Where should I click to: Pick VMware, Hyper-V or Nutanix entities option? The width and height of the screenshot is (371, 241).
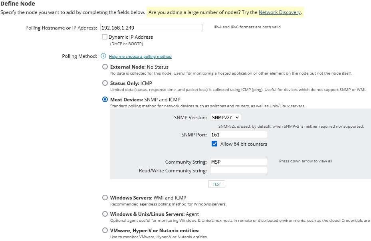[x=105, y=230]
